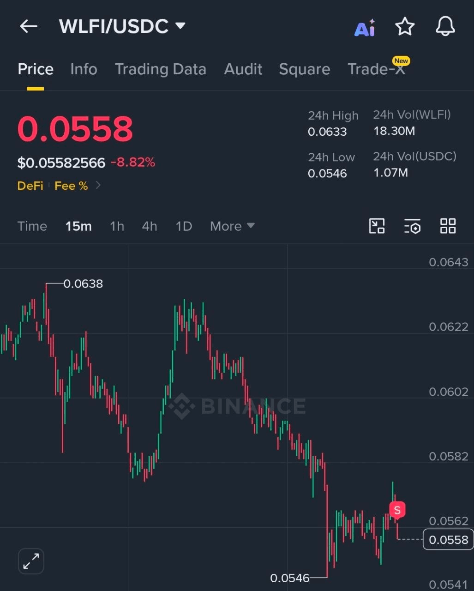Tap the 24h Low value 0.0546
Image resolution: width=474 pixels, height=591 pixels.
[327, 173]
